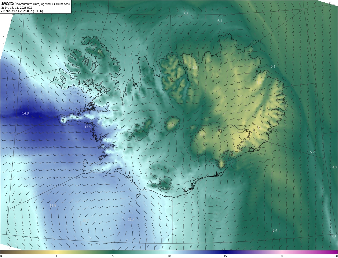
Task: Select the 3.9 value in the Westfjords
Action: pos(100,52)
